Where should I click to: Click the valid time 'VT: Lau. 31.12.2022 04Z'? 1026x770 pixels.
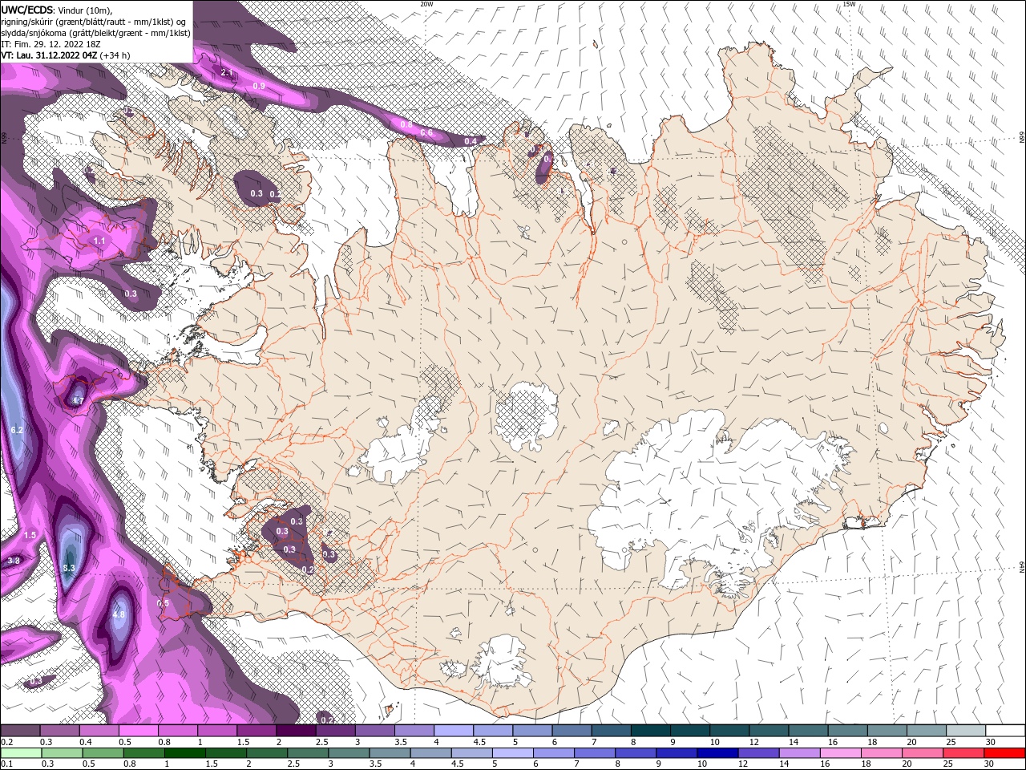(50, 55)
